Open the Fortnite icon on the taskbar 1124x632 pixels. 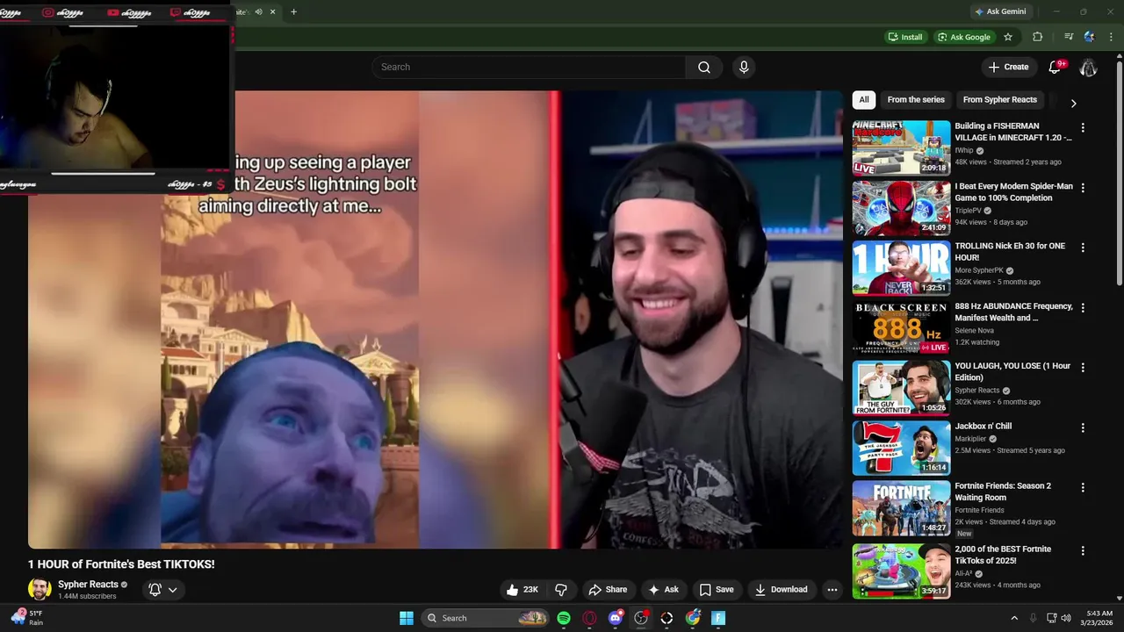(718, 618)
